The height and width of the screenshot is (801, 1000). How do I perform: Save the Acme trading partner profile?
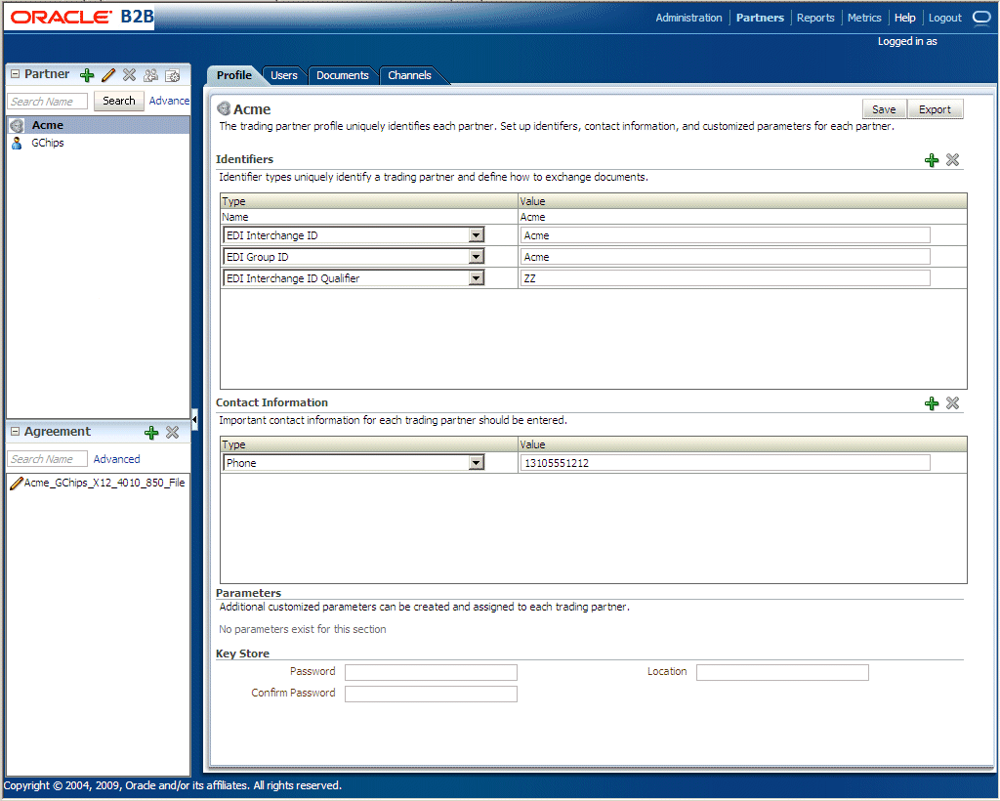click(883, 108)
